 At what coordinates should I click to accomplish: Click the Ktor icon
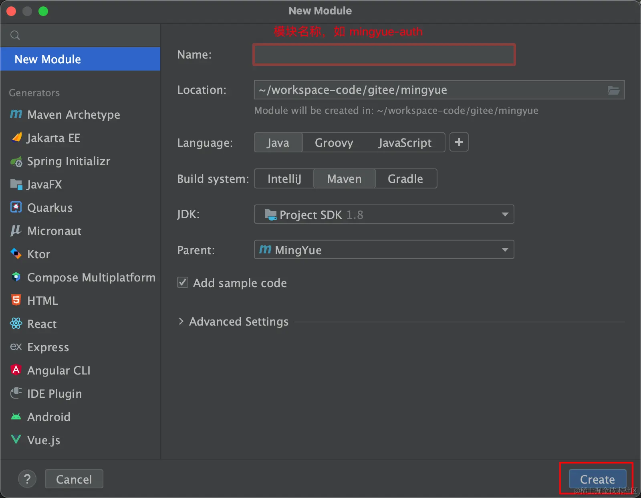pos(16,254)
